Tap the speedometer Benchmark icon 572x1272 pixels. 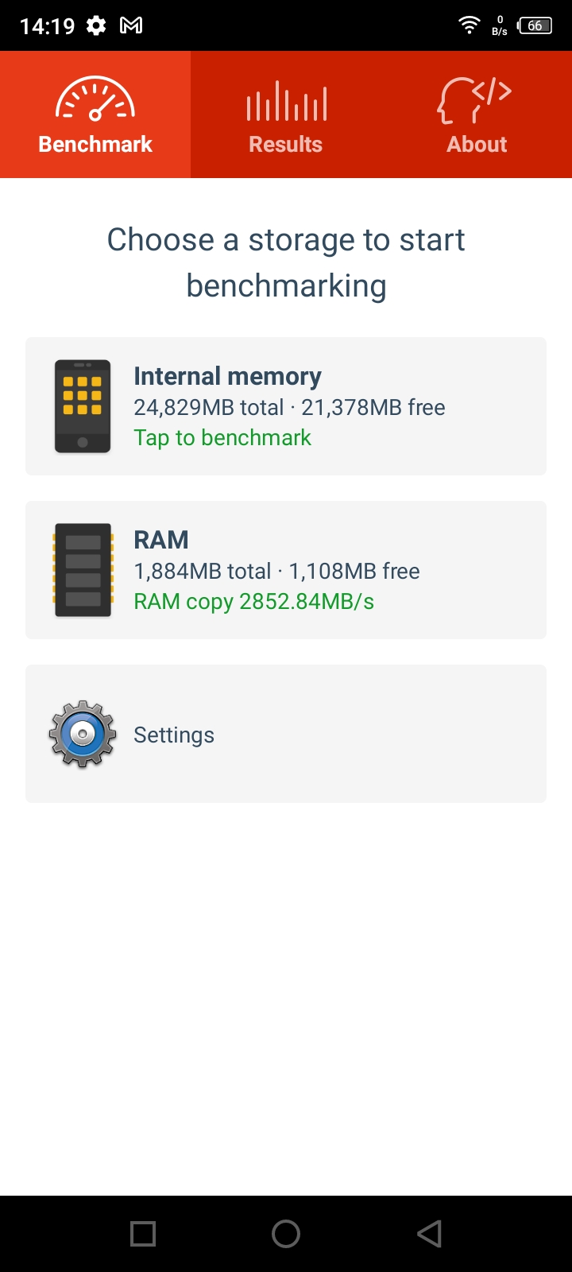click(x=95, y=100)
